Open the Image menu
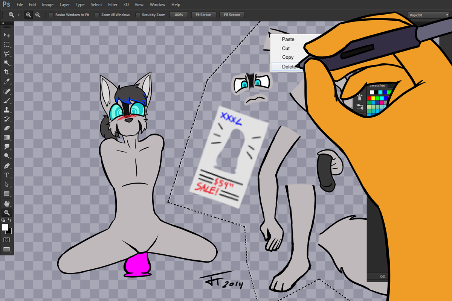The width and height of the screenshot is (452, 301). click(x=47, y=5)
